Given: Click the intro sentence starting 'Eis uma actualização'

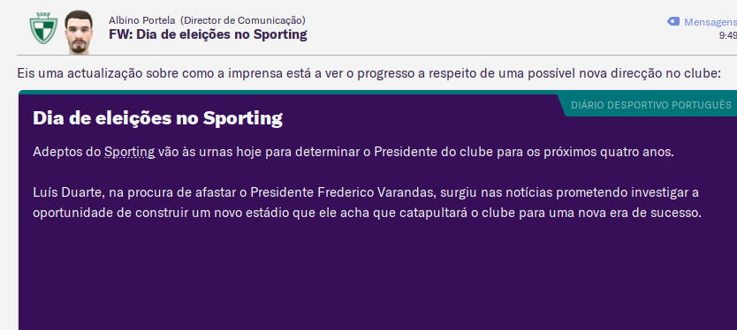Looking at the screenshot, I should pos(368,73).
